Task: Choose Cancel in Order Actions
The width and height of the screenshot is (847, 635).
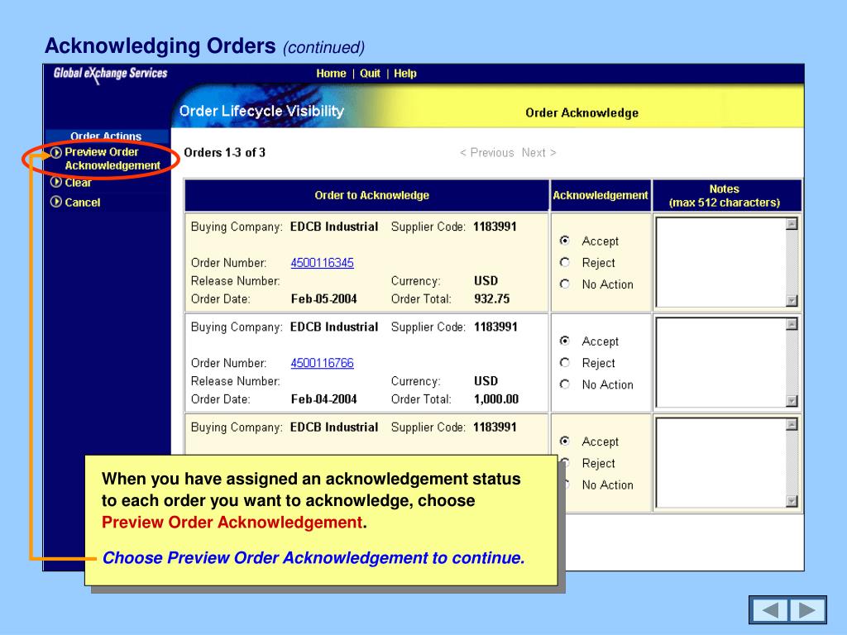Action: coord(83,203)
